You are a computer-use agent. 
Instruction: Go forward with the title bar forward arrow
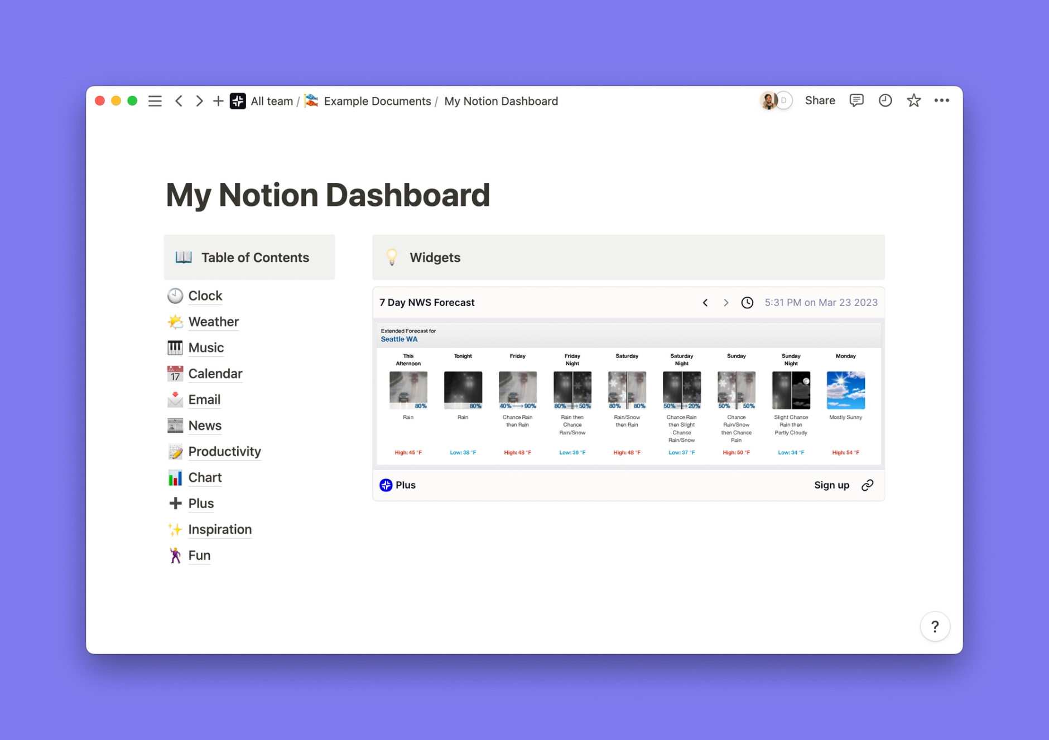[x=199, y=101]
